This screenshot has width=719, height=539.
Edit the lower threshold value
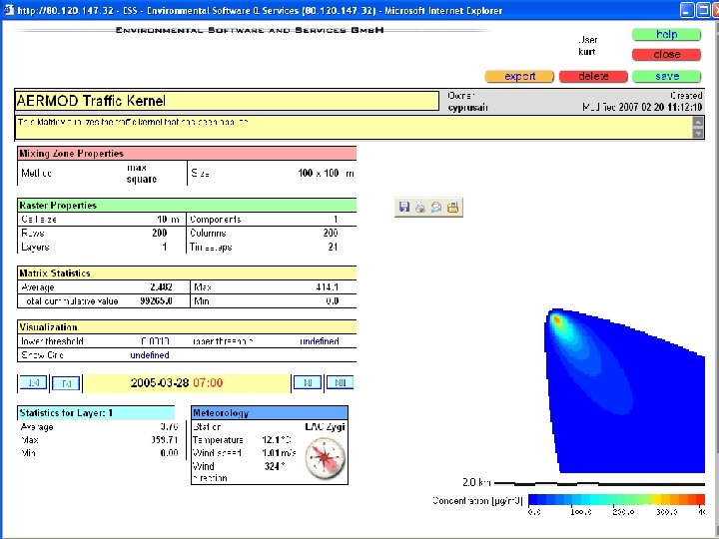point(155,341)
